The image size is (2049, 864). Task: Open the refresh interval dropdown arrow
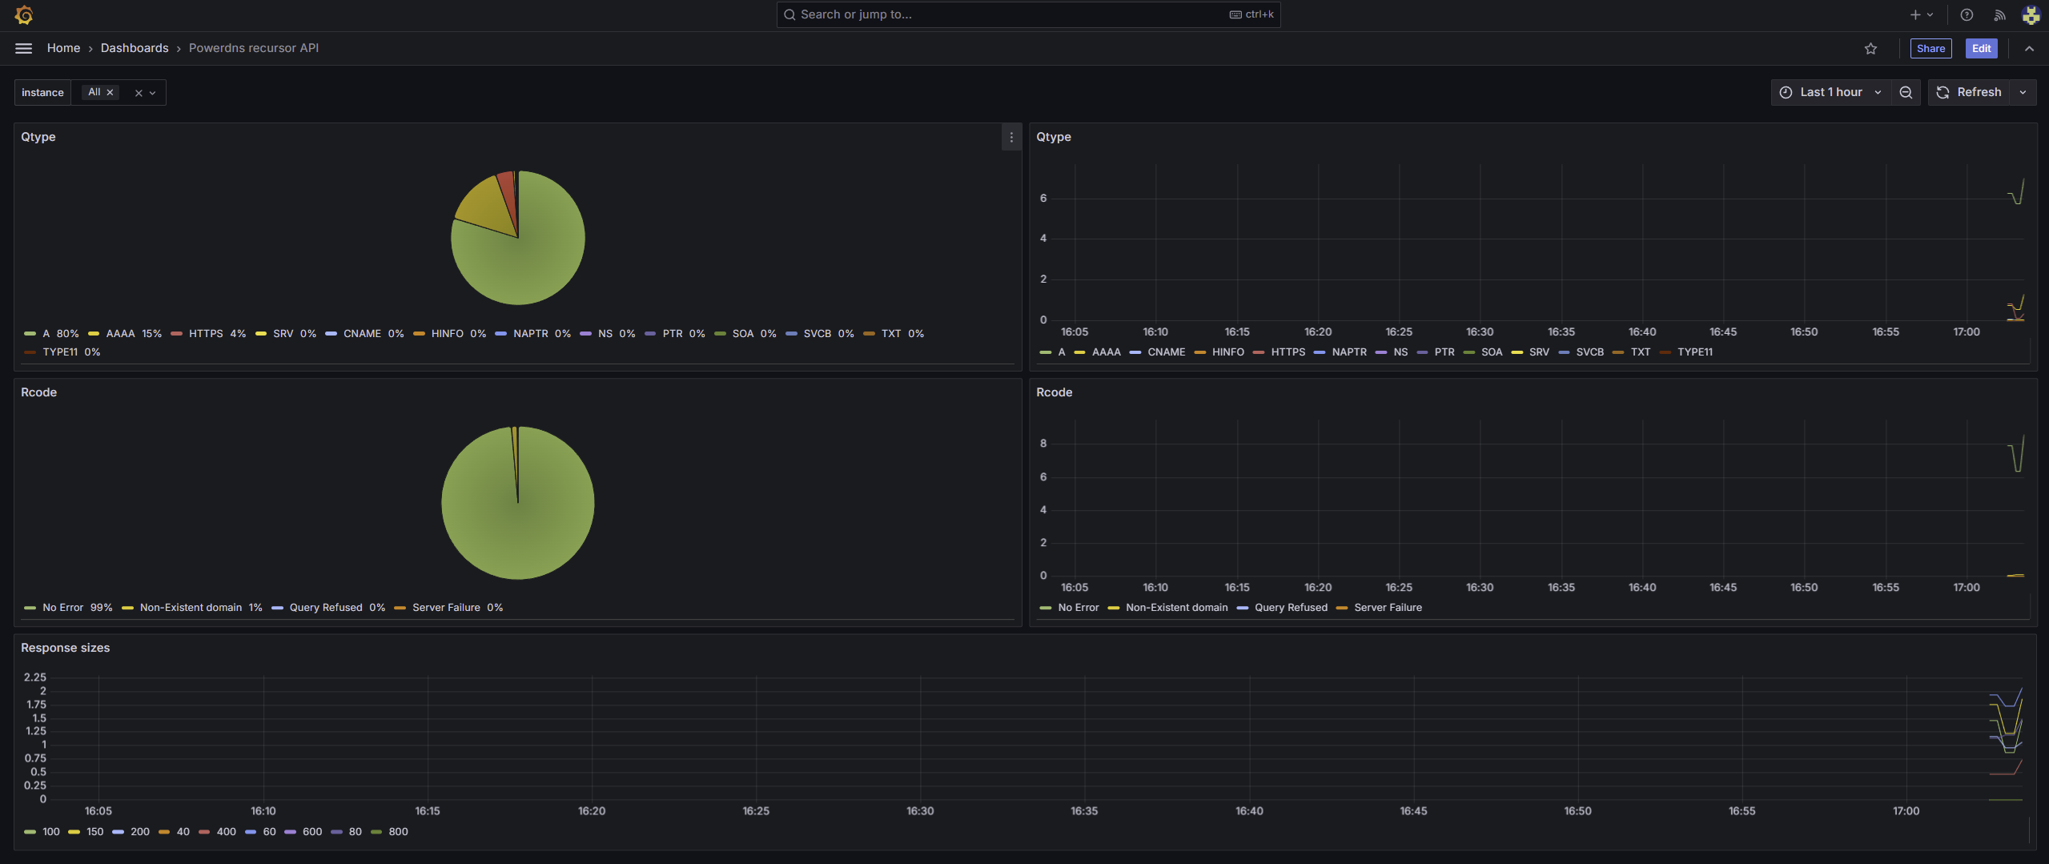[2023, 93]
